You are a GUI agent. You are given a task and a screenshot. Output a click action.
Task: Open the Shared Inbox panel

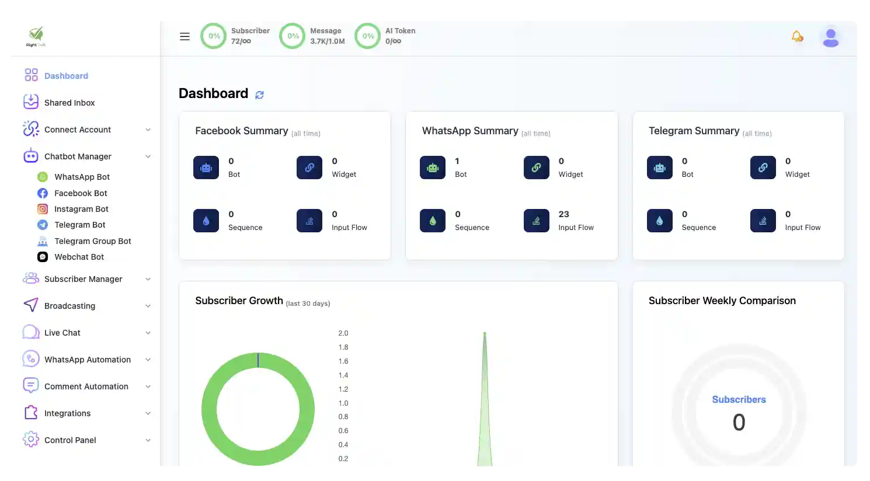click(69, 102)
